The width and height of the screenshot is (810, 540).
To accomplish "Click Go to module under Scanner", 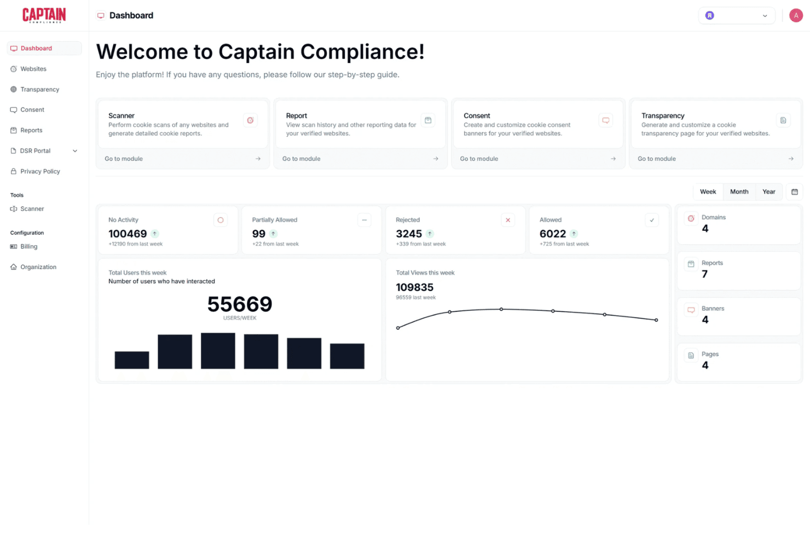I will click(124, 159).
